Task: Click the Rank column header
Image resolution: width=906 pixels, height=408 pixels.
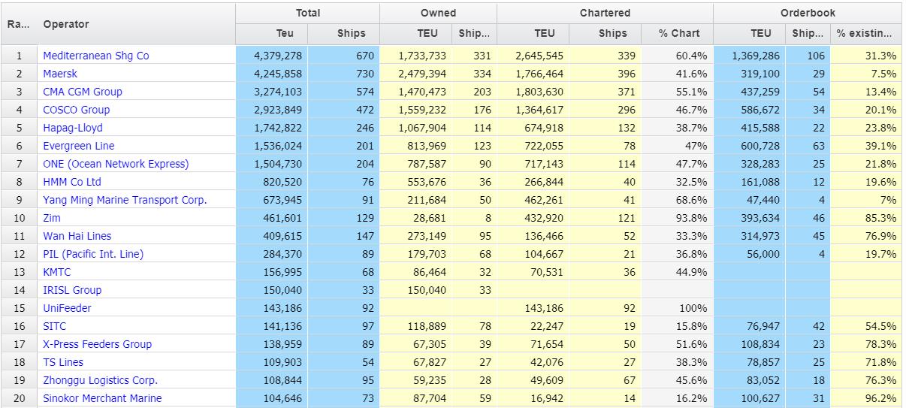Action: (x=20, y=24)
